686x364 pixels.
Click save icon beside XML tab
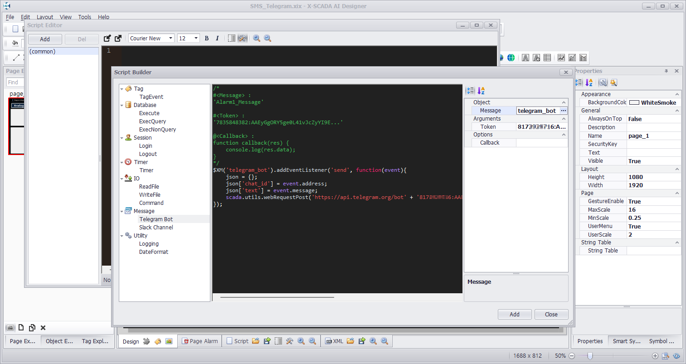click(x=362, y=341)
